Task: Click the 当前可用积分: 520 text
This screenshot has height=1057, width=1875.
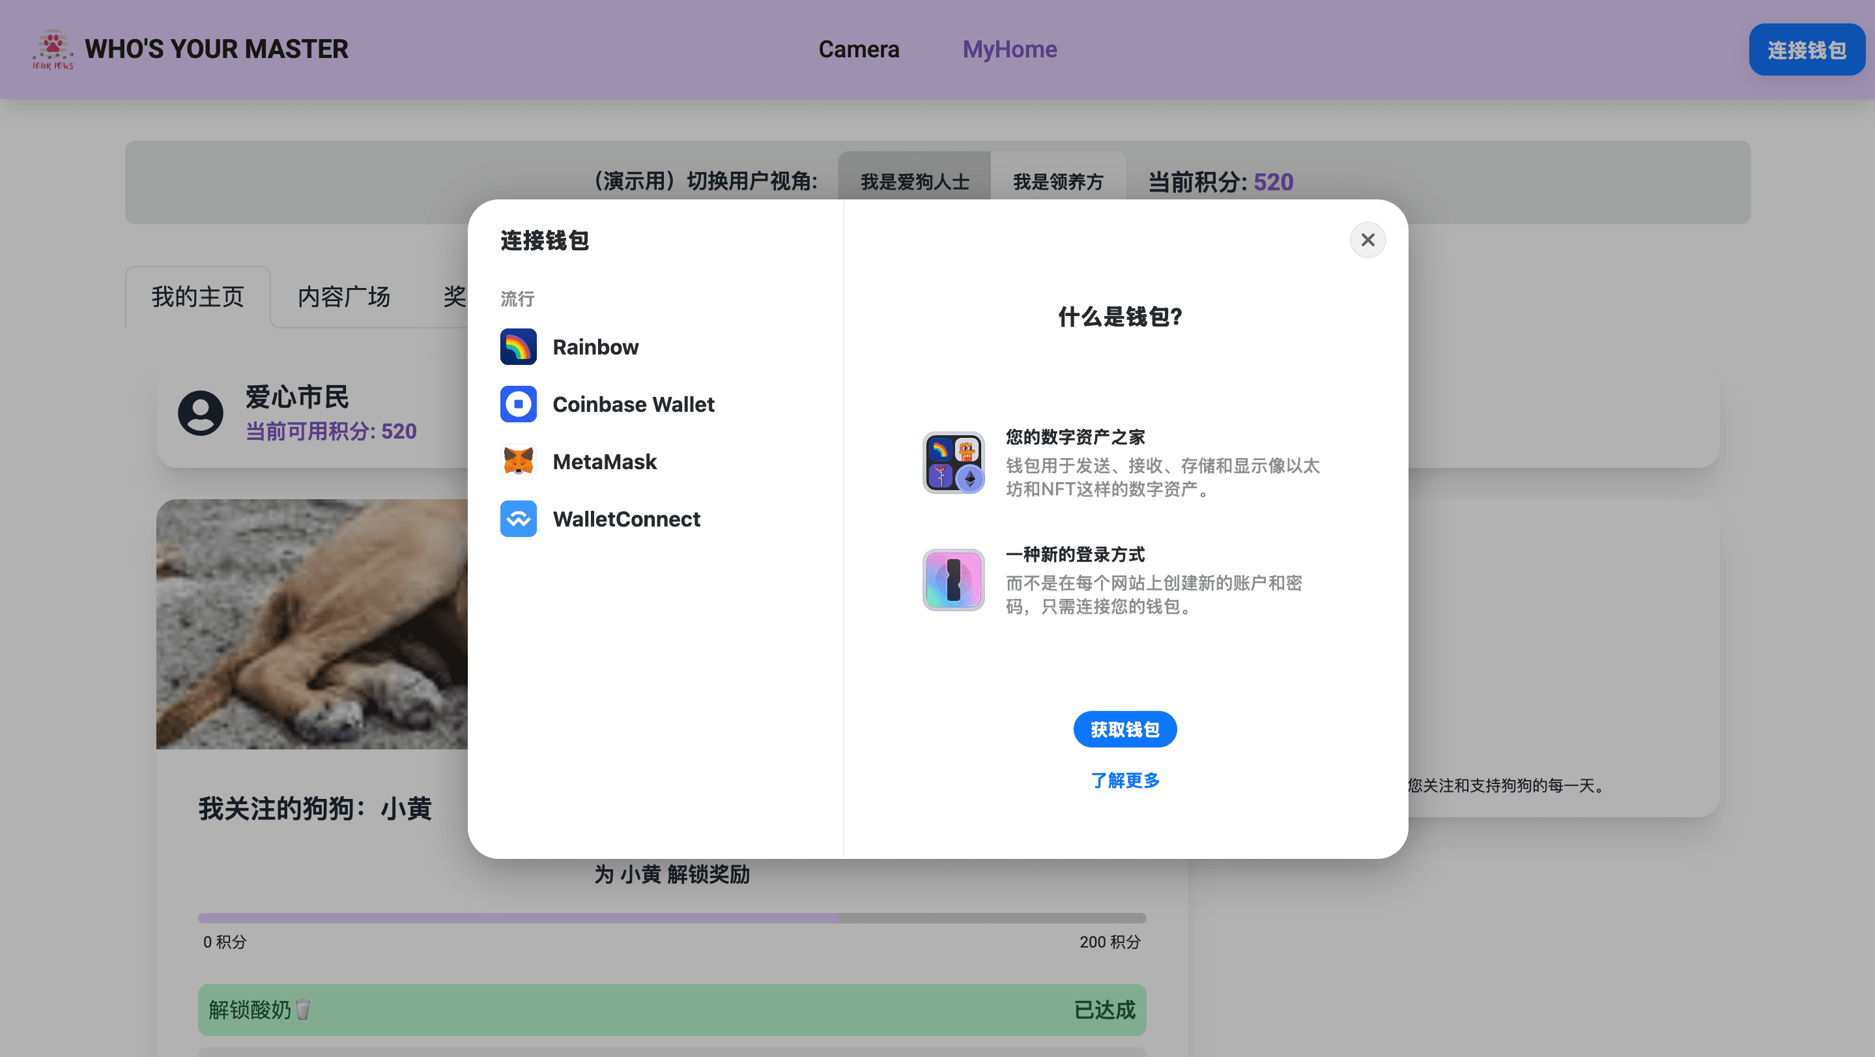Action: coord(331,431)
